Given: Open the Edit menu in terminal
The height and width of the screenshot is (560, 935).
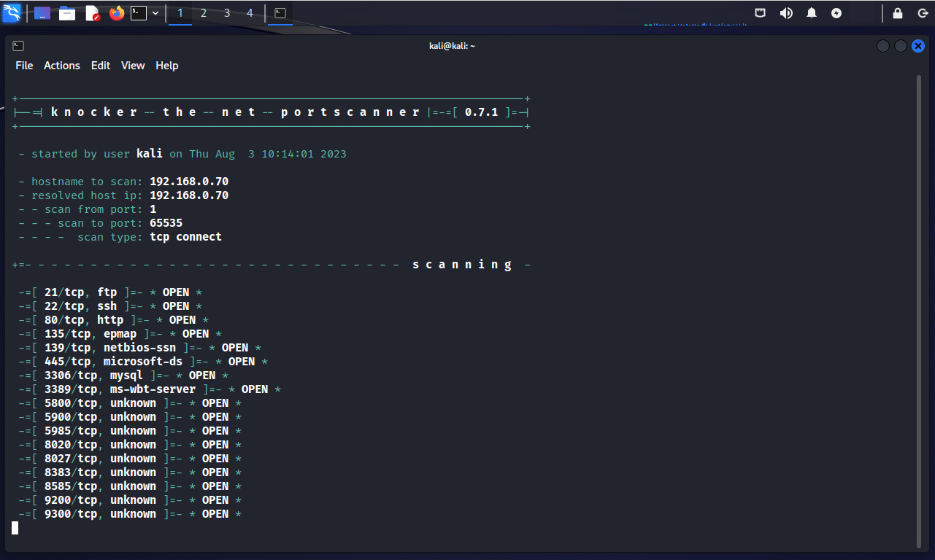Looking at the screenshot, I should tap(101, 66).
